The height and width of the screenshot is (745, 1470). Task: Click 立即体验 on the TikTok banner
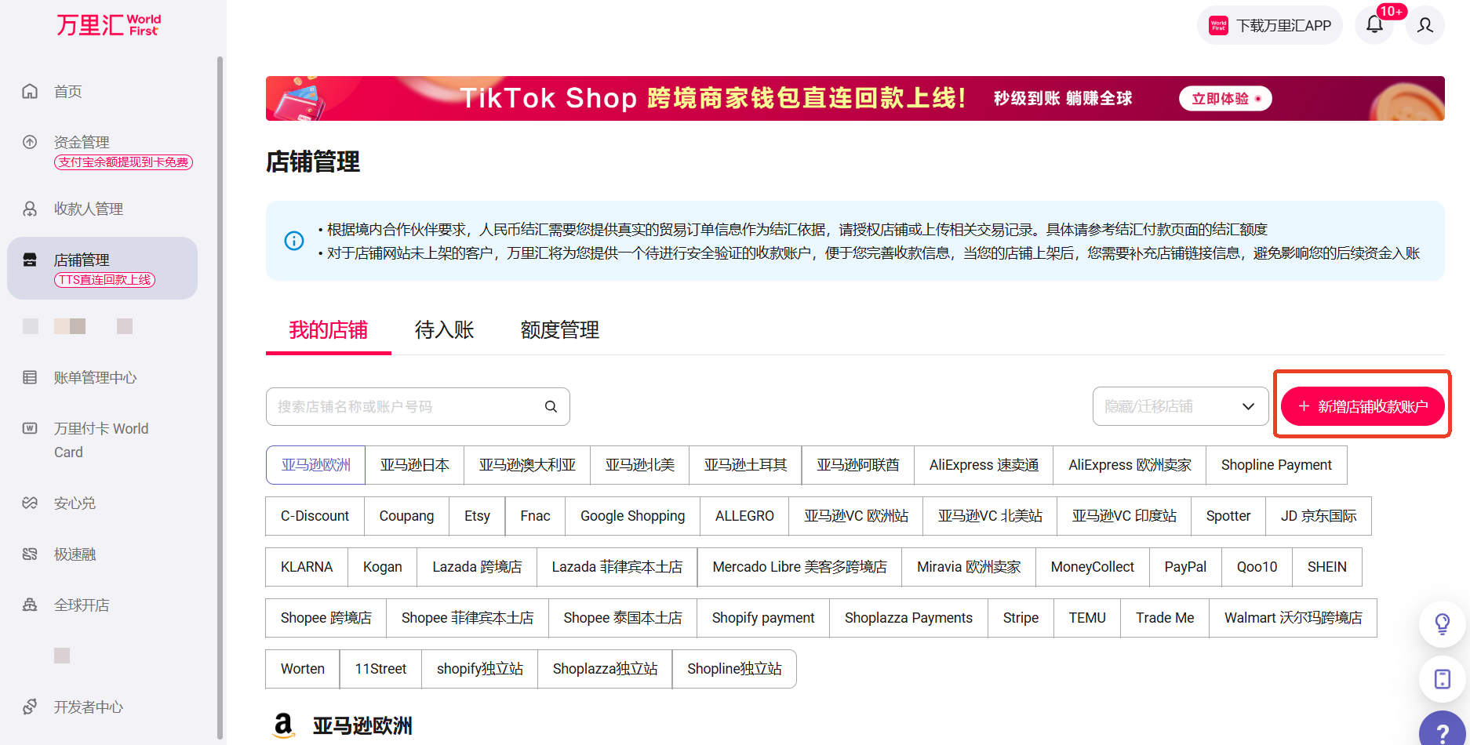coord(1224,99)
